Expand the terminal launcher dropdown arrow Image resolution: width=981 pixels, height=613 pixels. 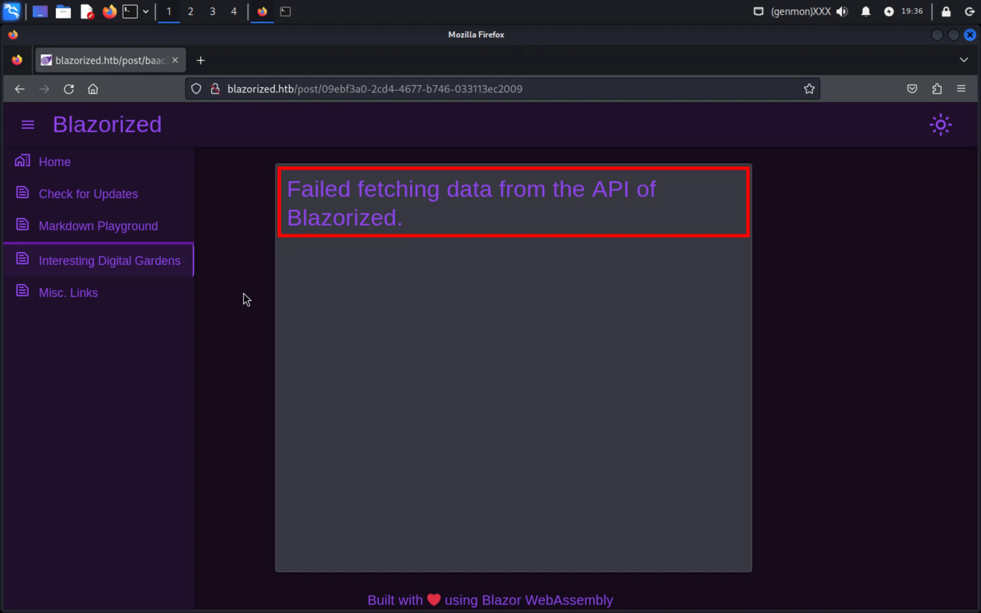(x=145, y=11)
